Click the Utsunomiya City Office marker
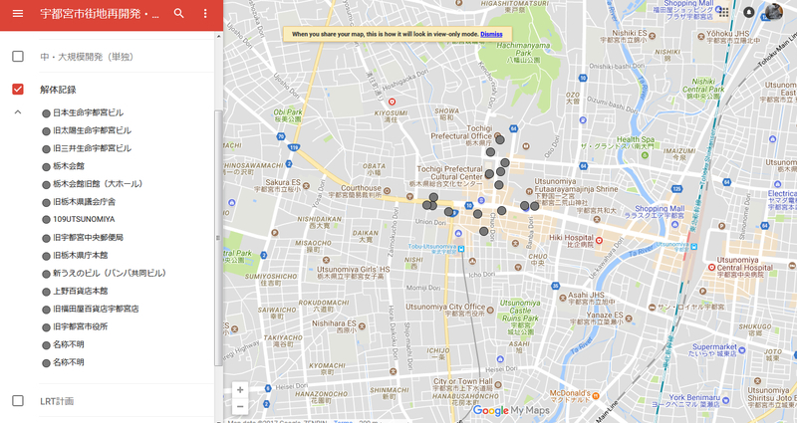 pyautogui.click(x=490, y=310)
